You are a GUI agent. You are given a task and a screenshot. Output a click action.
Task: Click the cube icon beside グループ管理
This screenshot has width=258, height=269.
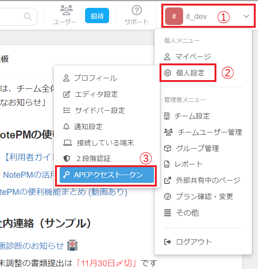tap(167, 149)
